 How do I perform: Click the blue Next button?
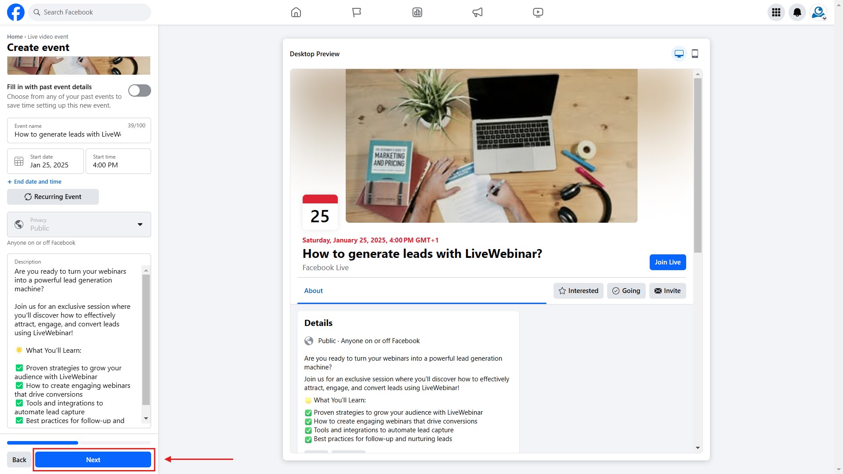click(93, 460)
